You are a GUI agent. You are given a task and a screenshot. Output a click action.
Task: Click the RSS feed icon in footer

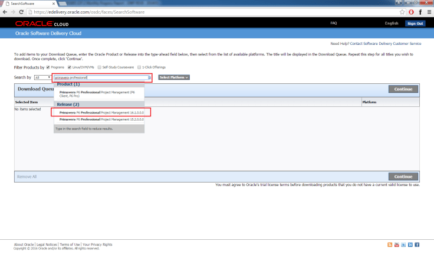[x=390, y=245]
